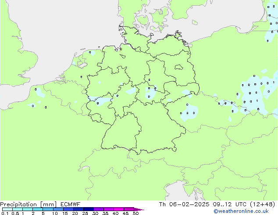Click the weatheronline.co.uk copyright link

pyautogui.click(x=241, y=211)
